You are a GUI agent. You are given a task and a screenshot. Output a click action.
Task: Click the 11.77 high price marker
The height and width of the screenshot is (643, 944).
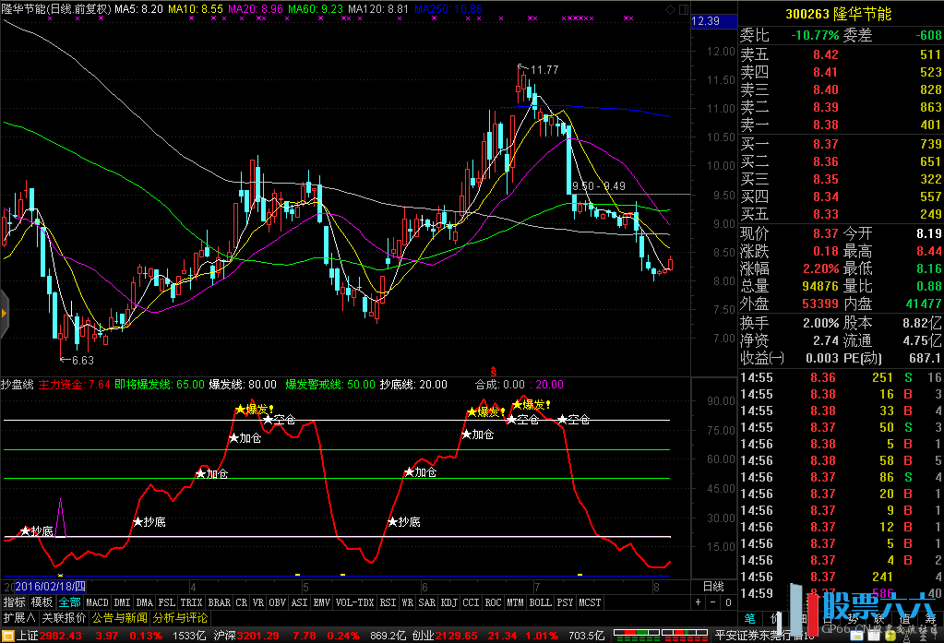[544, 70]
